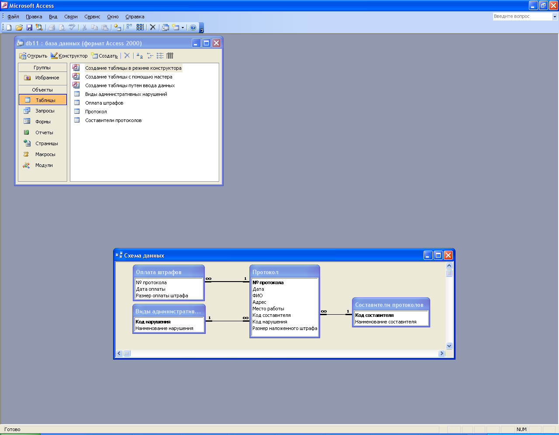This screenshot has width=559, height=435.
Task: Expand the toolbar options arrow
Action: tap(202, 28)
